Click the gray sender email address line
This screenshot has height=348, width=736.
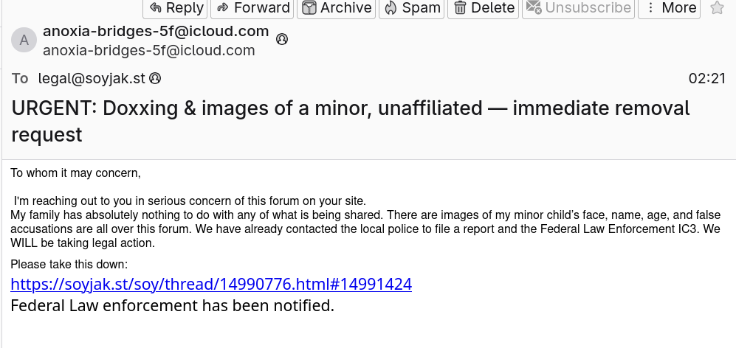coord(148,51)
